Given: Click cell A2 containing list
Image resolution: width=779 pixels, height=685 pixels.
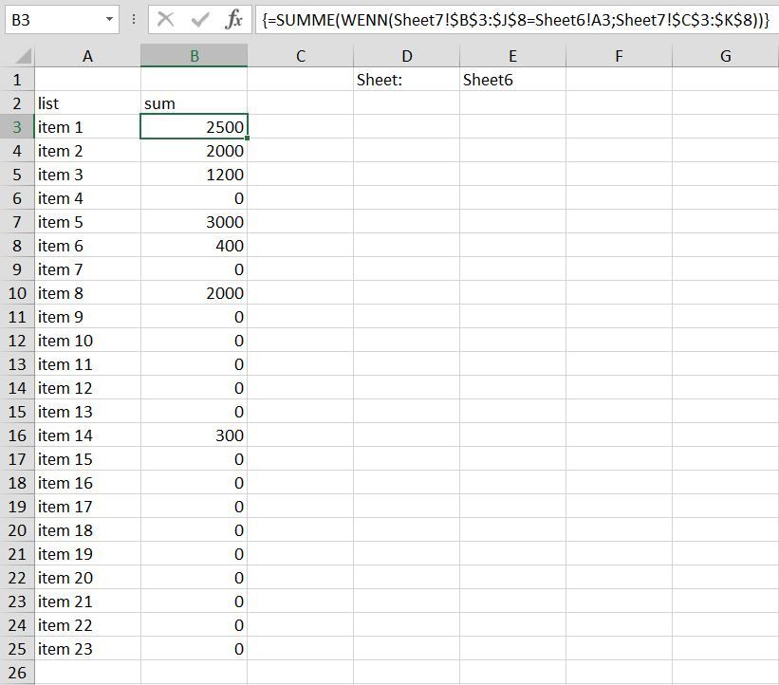Looking at the screenshot, I should [x=87, y=102].
